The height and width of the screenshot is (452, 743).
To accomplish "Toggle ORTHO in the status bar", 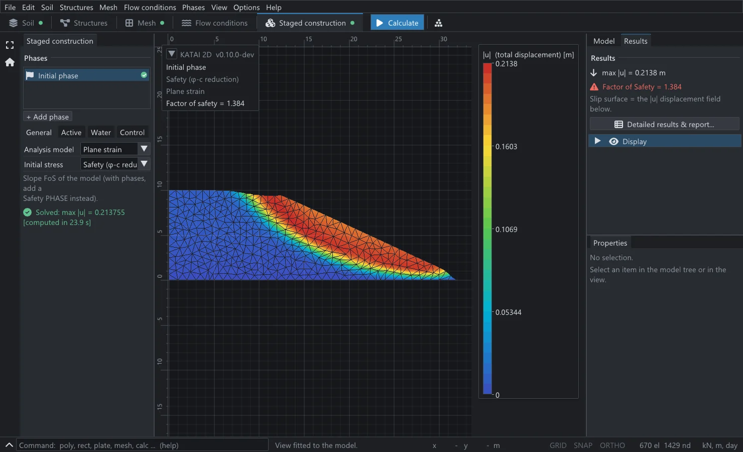I will (612, 445).
